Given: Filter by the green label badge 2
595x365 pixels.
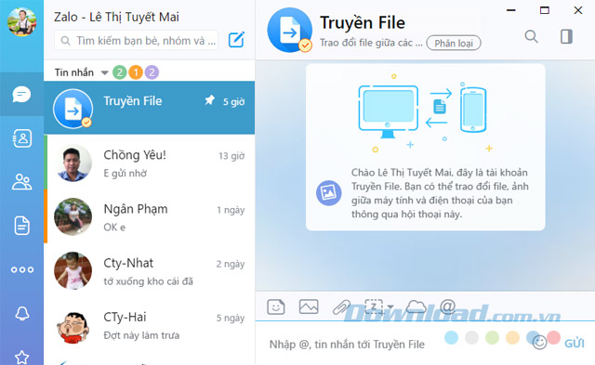Looking at the screenshot, I should point(120,72).
